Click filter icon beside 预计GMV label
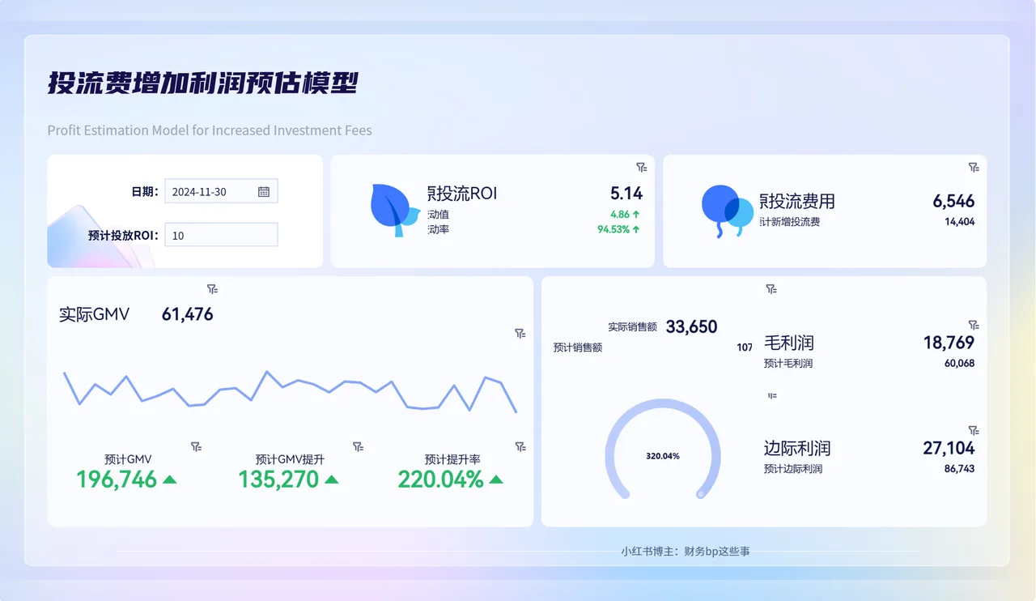 196,446
